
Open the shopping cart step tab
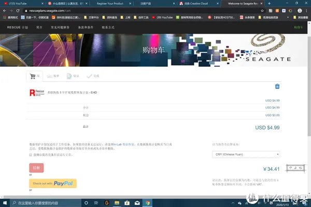(x=35, y=76)
